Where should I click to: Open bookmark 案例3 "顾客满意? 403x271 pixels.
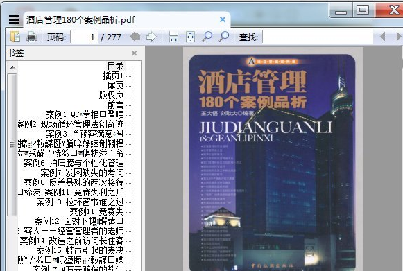(85, 134)
